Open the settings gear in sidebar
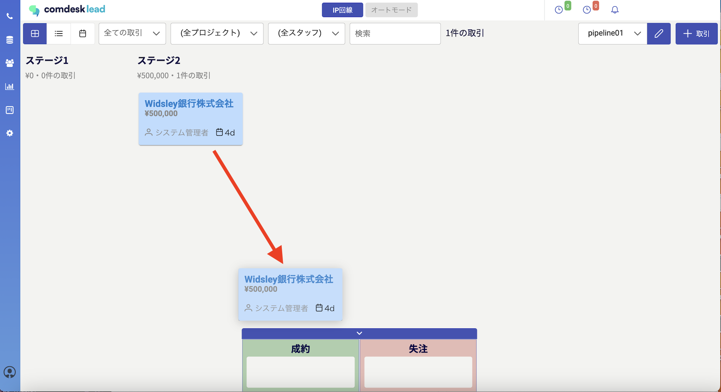Viewport: 721px width, 392px height. 10,133
